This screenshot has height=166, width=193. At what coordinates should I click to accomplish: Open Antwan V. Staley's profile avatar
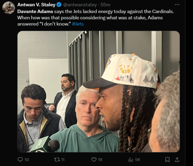(9, 8)
